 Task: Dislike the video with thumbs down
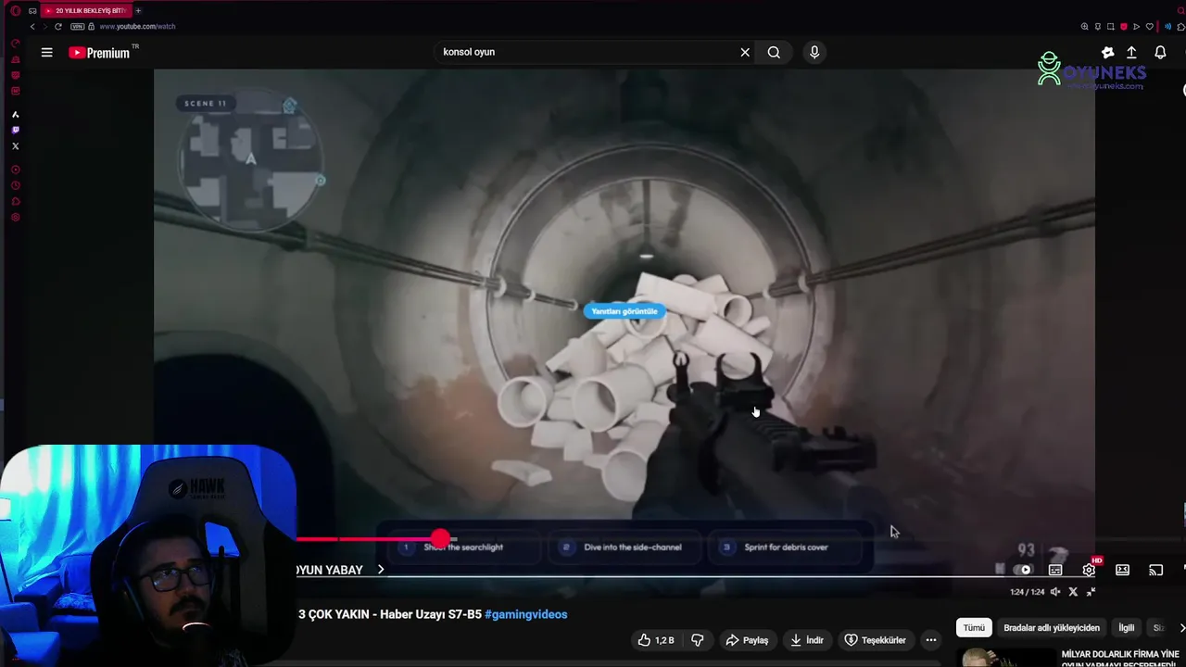(x=698, y=640)
